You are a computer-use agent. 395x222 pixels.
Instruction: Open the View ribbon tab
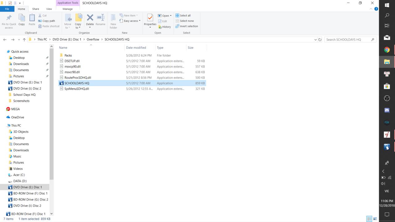point(49,9)
